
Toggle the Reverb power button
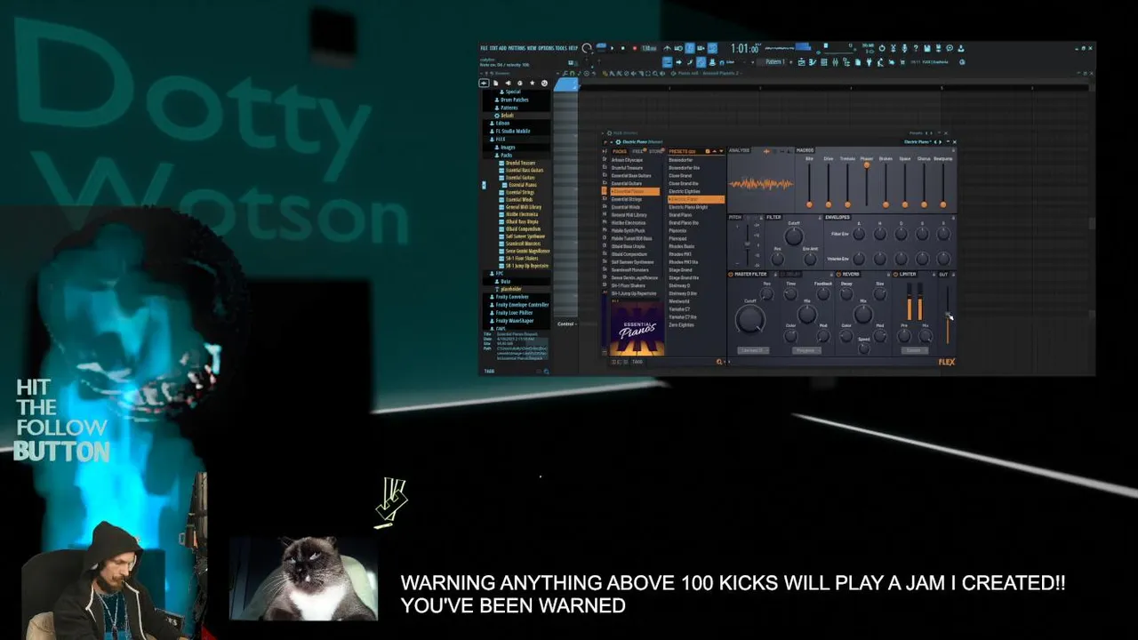coord(838,274)
